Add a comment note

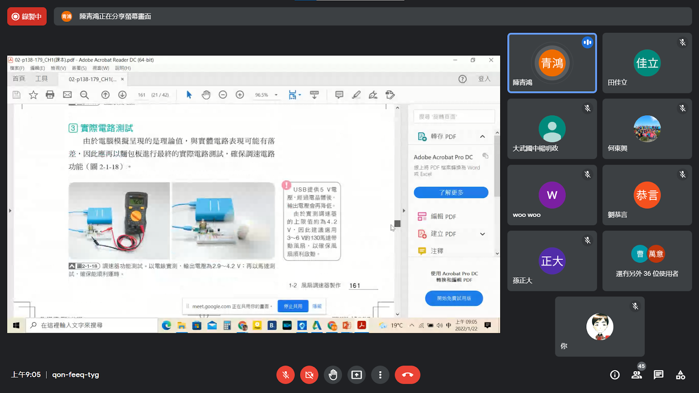(x=339, y=95)
